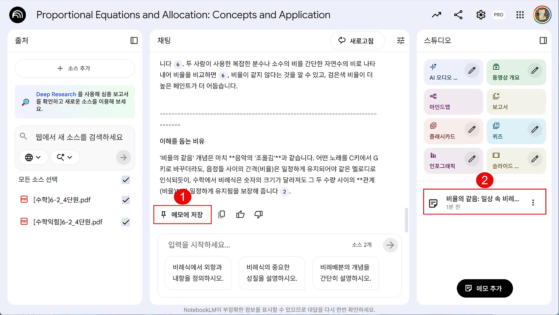The height and width of the screenshot is (315, 559).
Task: Give the response a thumbs down
Action: click(x=259, y=214)
